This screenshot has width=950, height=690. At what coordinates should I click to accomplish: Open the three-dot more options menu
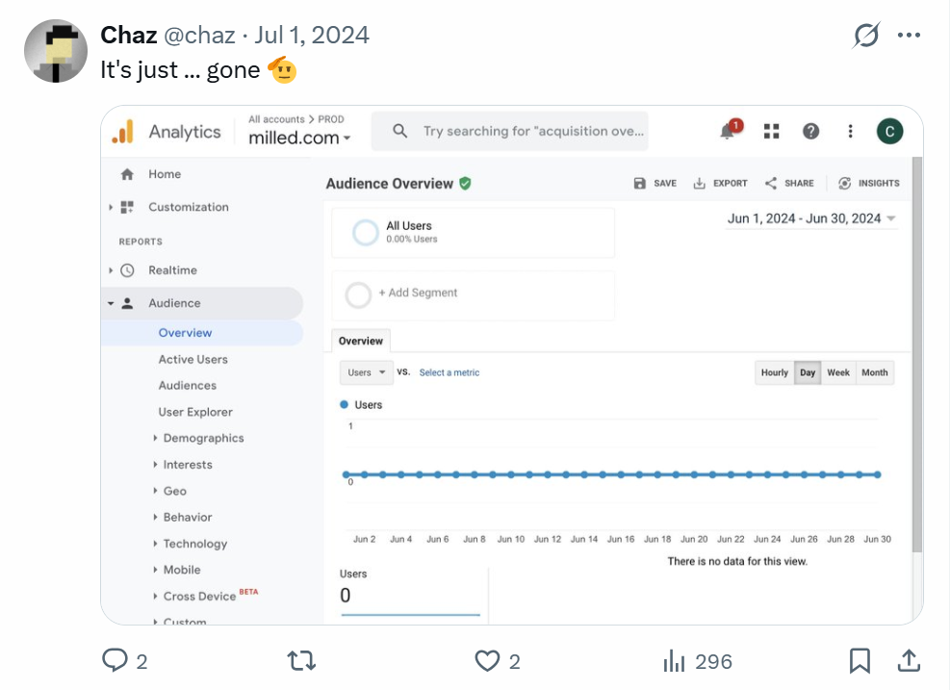909,36
